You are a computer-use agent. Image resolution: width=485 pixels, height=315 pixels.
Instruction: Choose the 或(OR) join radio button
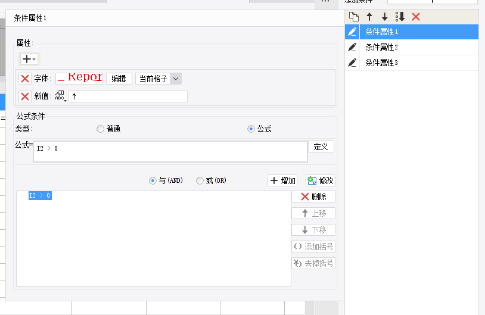200,180
